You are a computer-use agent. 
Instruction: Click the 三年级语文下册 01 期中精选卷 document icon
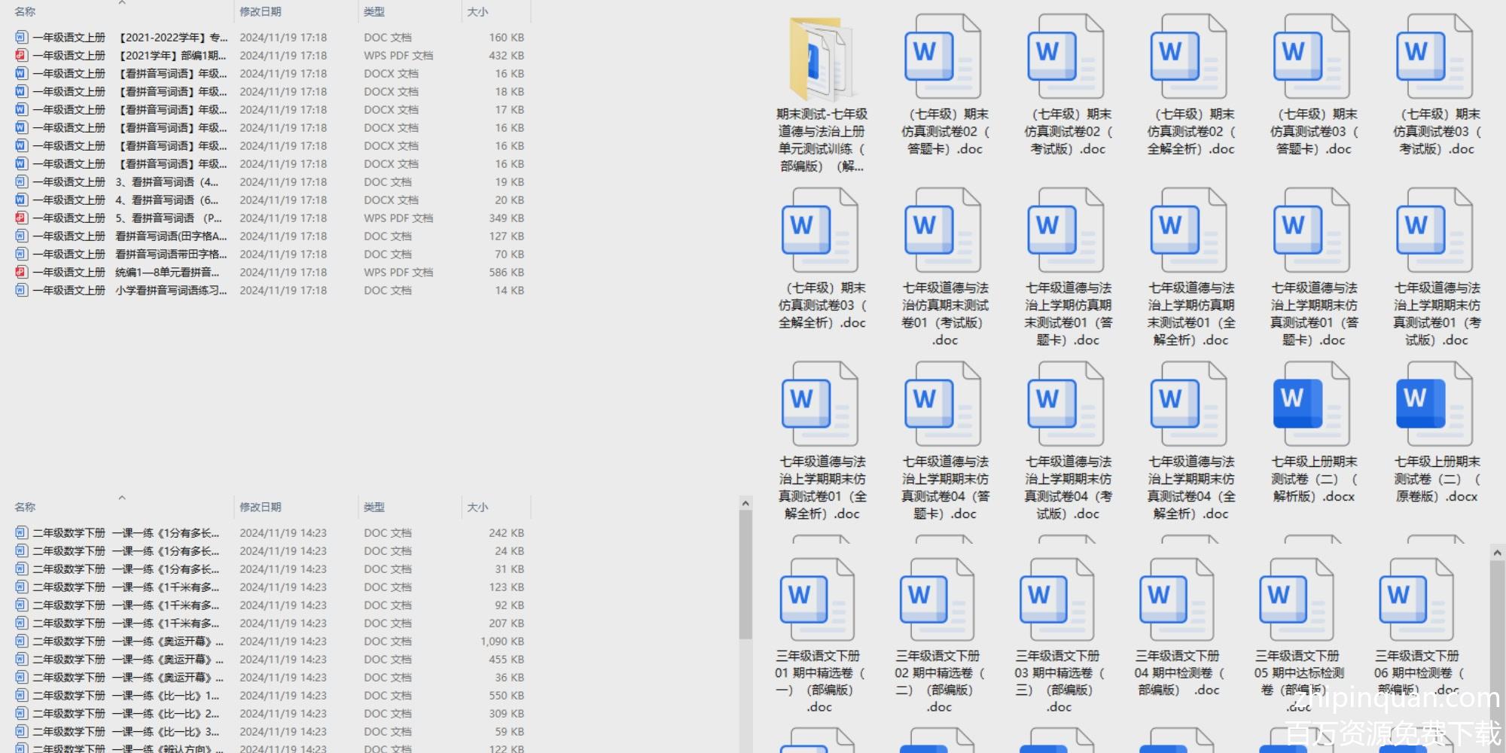[x=816, y=600]
